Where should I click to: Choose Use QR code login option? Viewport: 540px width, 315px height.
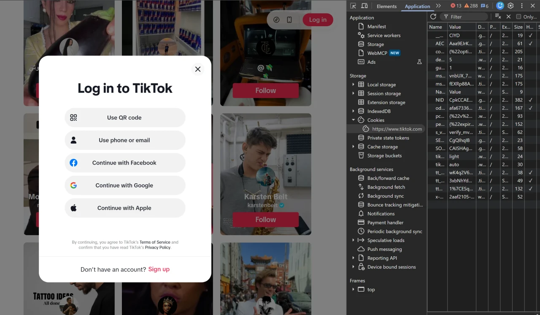(x=125, y=117)
